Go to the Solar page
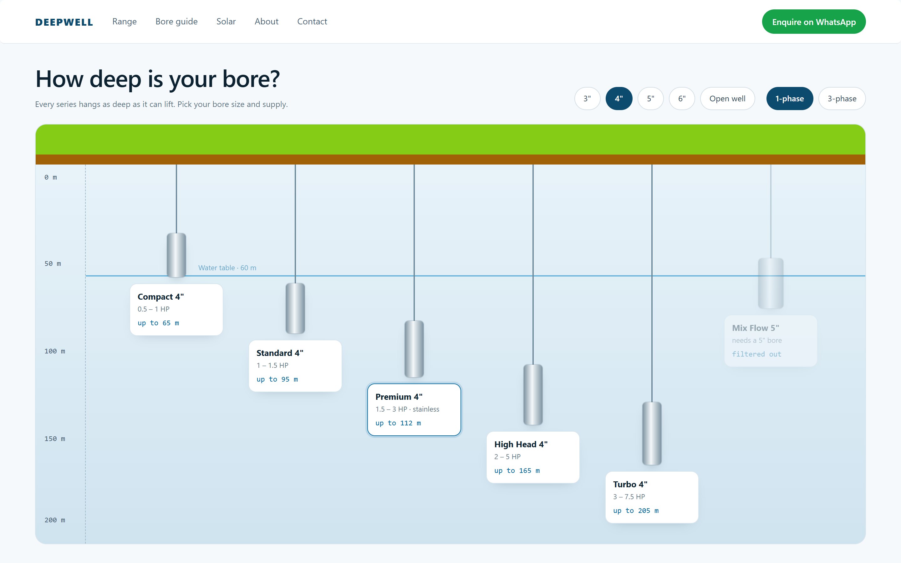 coord(226,22)
